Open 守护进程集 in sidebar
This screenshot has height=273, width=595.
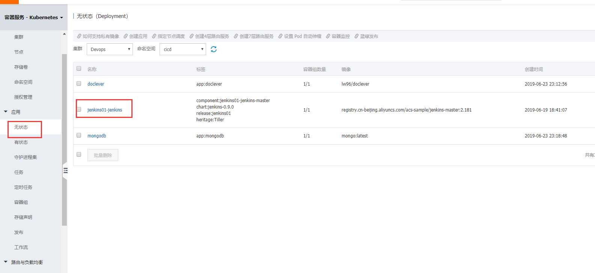(x=26, y=157)
